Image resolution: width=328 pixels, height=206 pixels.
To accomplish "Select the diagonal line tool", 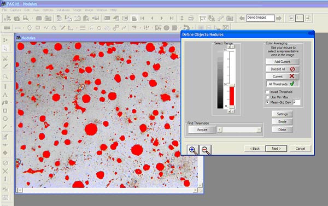I will (5, 127).
